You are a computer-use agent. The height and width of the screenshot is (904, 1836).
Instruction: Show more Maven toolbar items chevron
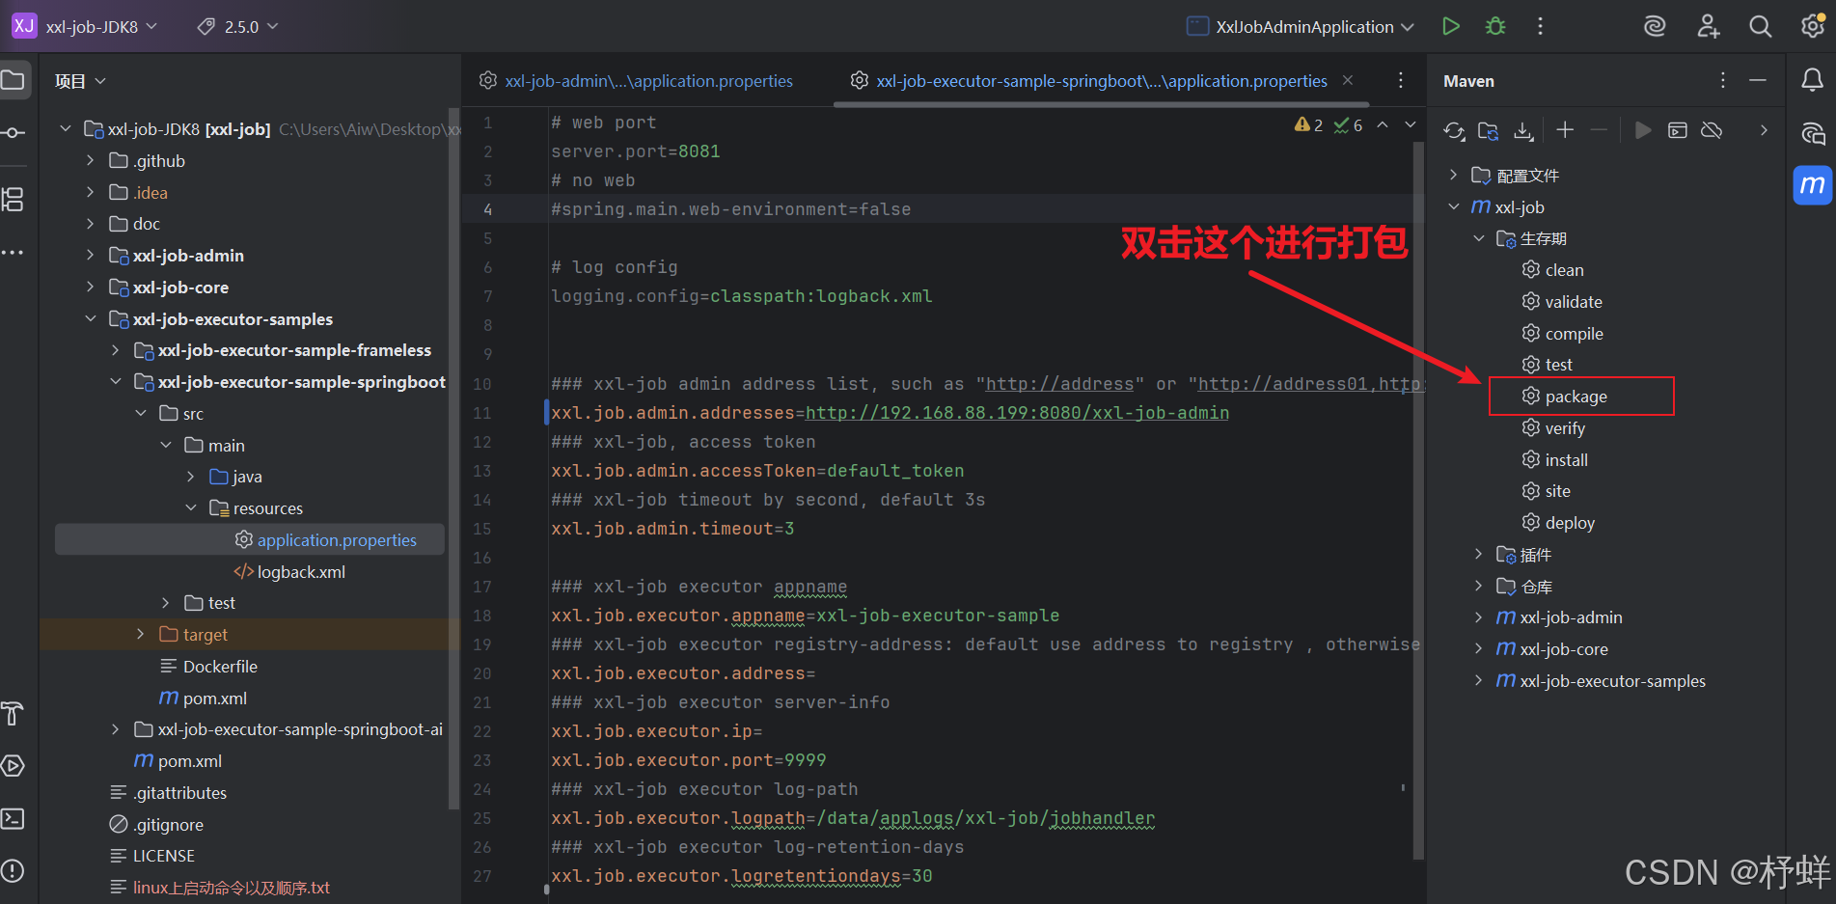click(x=1764, y=129)
